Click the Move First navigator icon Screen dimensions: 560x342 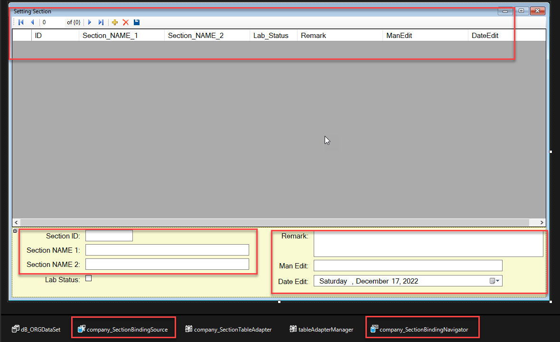click(21, 22)
